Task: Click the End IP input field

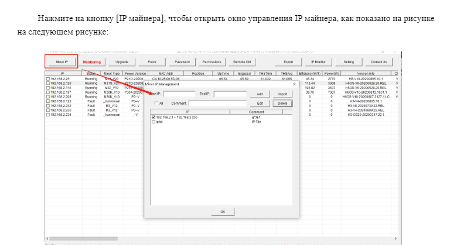Action: pyautogui.click(x=230, y=94)
